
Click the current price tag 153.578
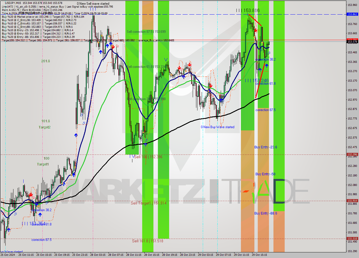click(352, 42)
